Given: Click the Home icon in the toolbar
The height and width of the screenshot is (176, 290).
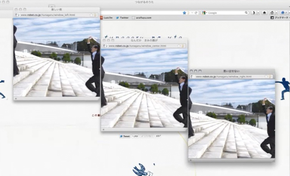Looking at the screenshot, I should click(264, 13).
